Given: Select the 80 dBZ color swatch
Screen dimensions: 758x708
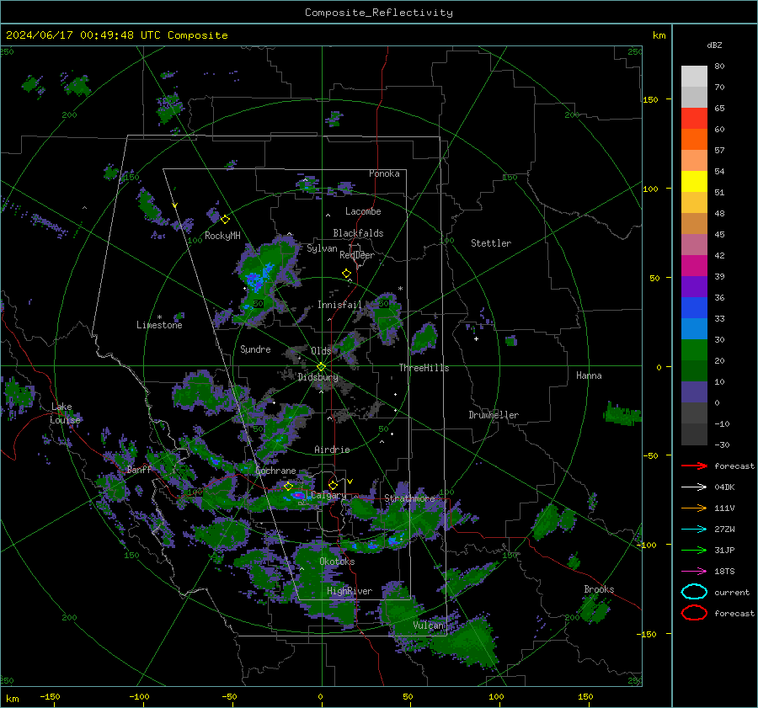Looking at the screenshot, I should tap(694, 77).
